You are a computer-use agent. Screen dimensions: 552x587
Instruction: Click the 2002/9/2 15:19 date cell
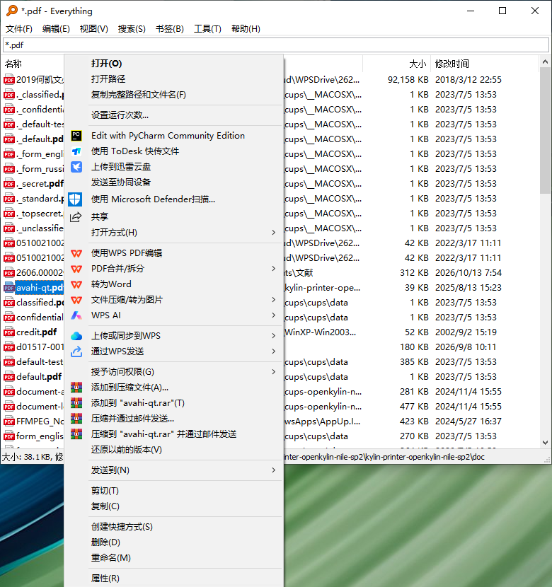(x=466, y=332)
